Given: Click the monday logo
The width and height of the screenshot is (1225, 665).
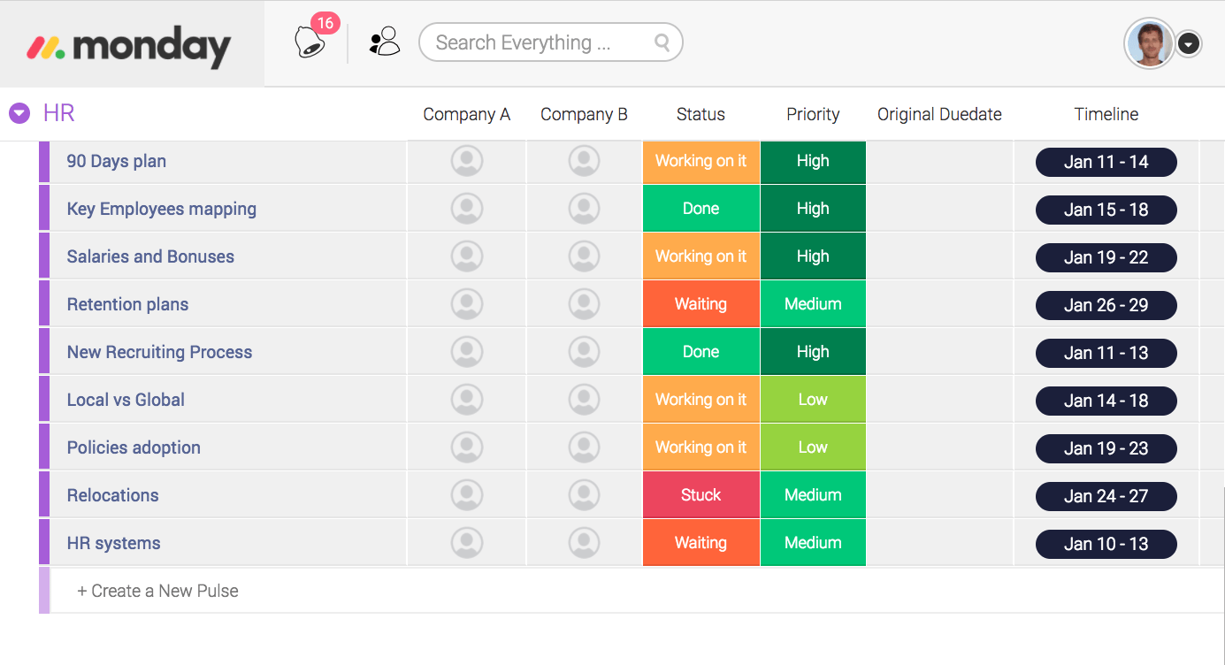Looking at the screenshot, I should (129, 45).
